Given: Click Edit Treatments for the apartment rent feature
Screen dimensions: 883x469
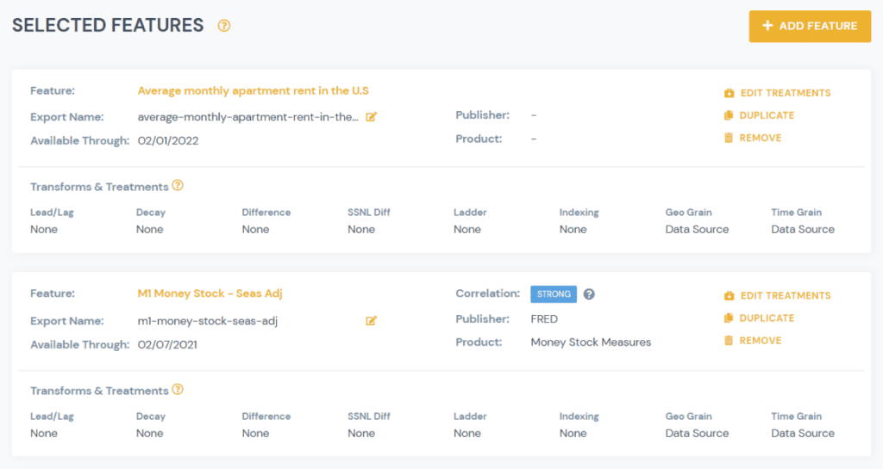Looking at the screenshot, I should tap(777, 93).
